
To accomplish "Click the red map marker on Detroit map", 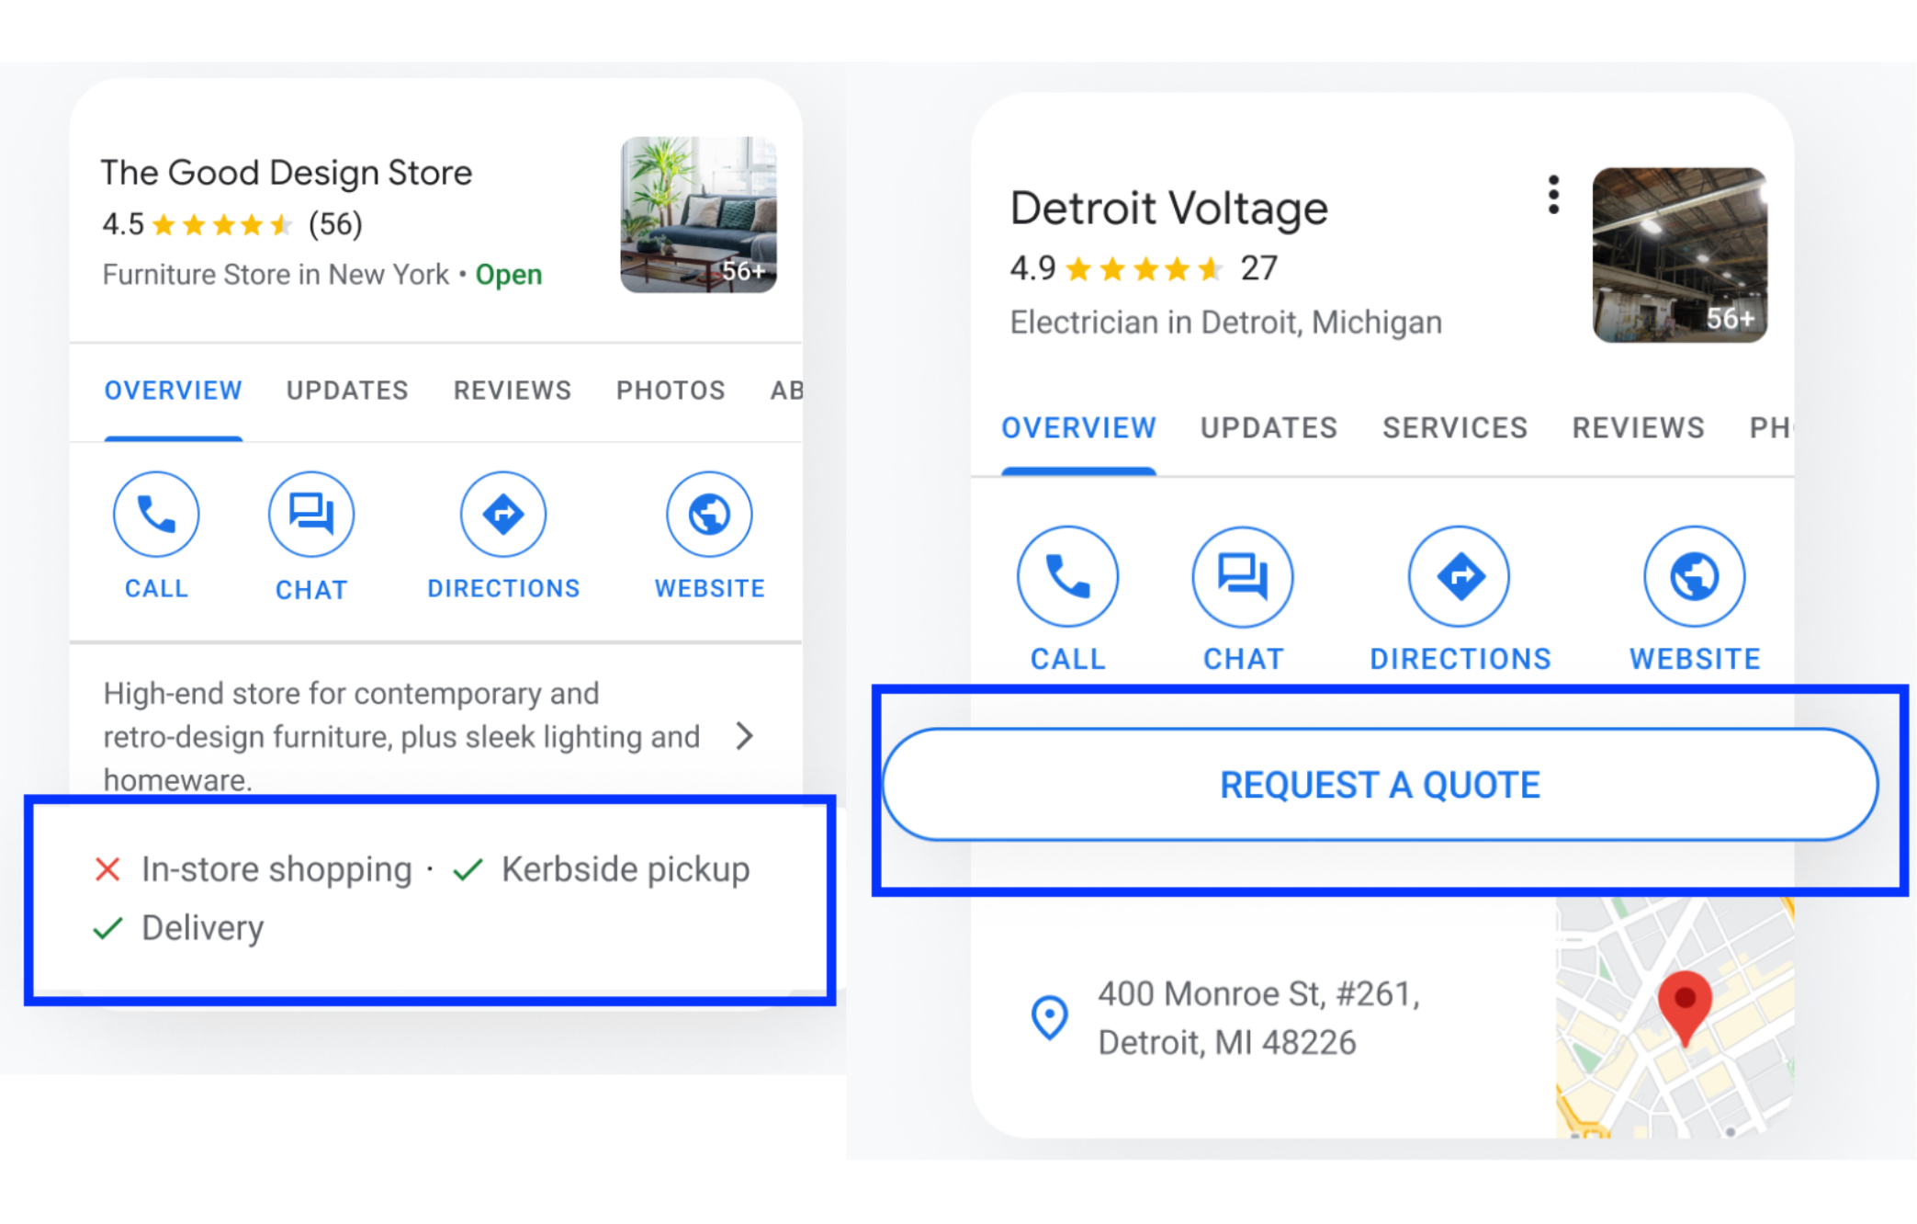I will (x=1686, y=1008).
